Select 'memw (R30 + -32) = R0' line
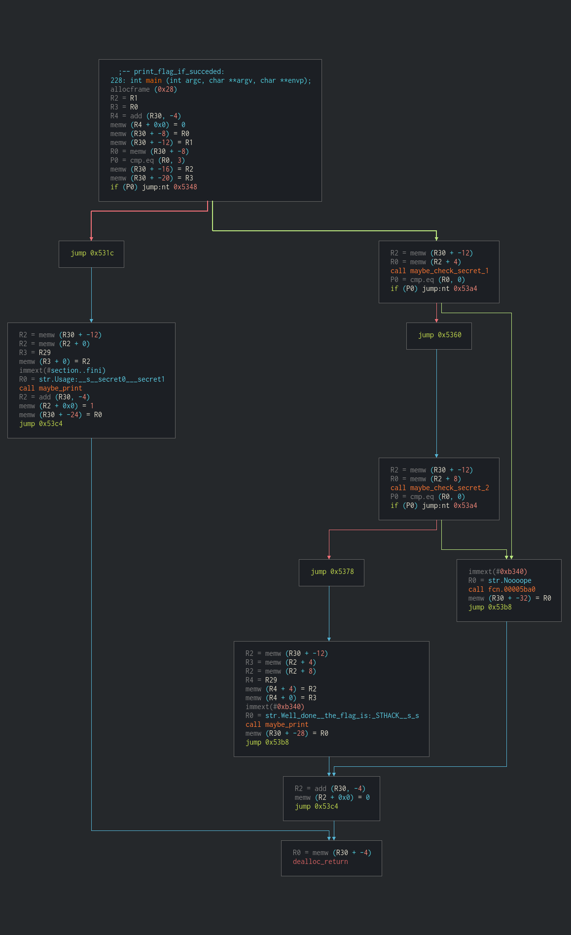 (510, 598)
